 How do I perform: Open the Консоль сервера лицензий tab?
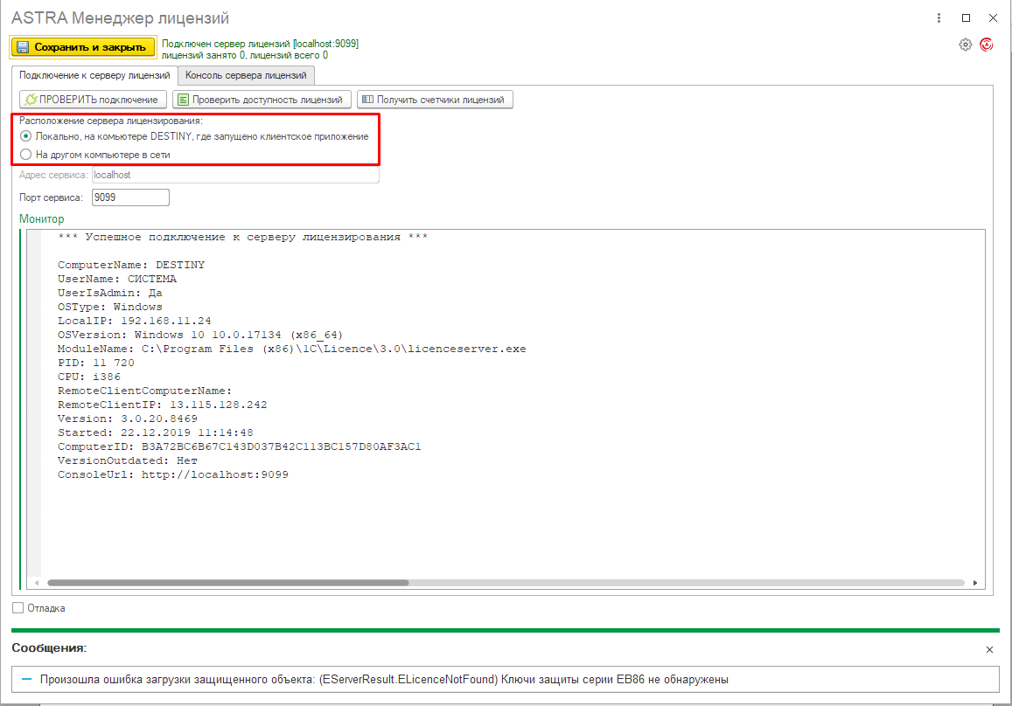click(246, 75)
